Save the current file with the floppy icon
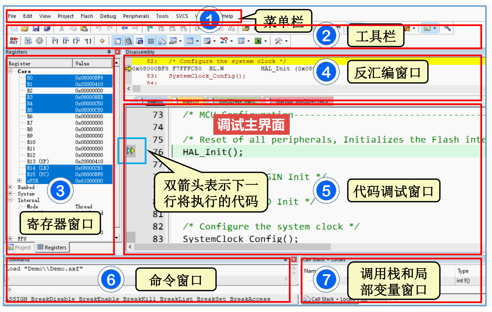This screenshot has height=312, width=492. 36,28
